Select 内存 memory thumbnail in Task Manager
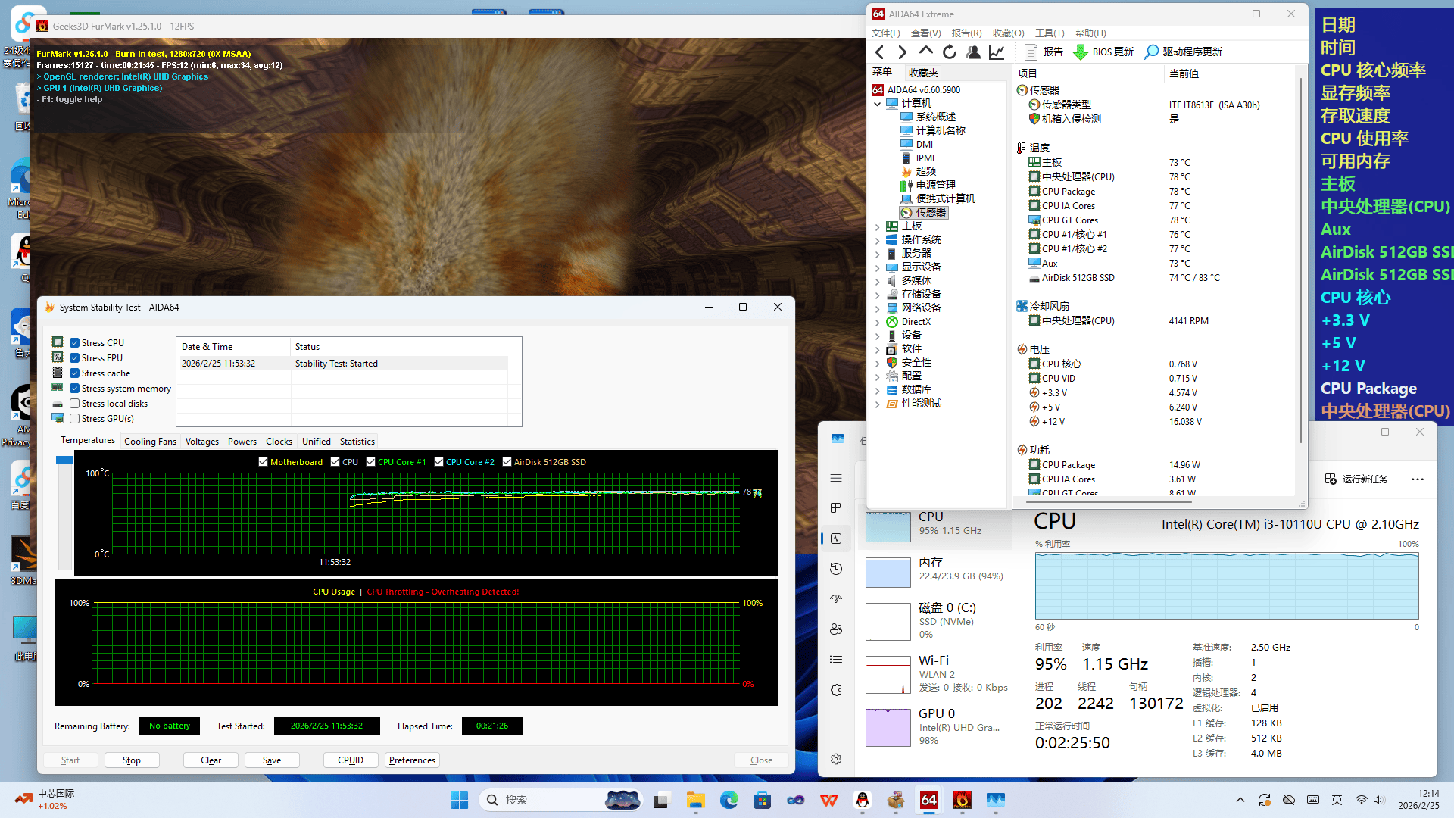This screenshot has width=1454, height=818. [888, 573]
